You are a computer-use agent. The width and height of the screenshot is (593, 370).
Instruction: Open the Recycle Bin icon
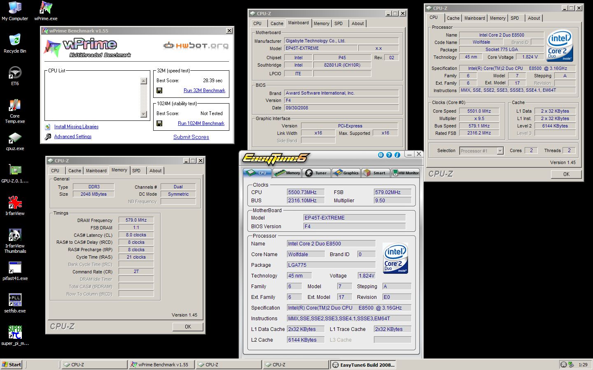tap(15, 44)
